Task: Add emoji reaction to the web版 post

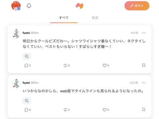Action: click(27, 101)
